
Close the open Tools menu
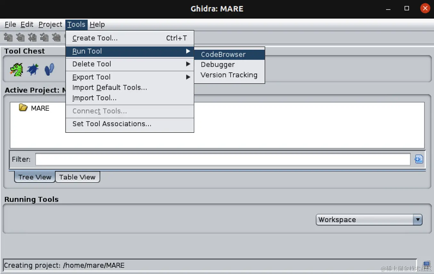click(76, 24)
